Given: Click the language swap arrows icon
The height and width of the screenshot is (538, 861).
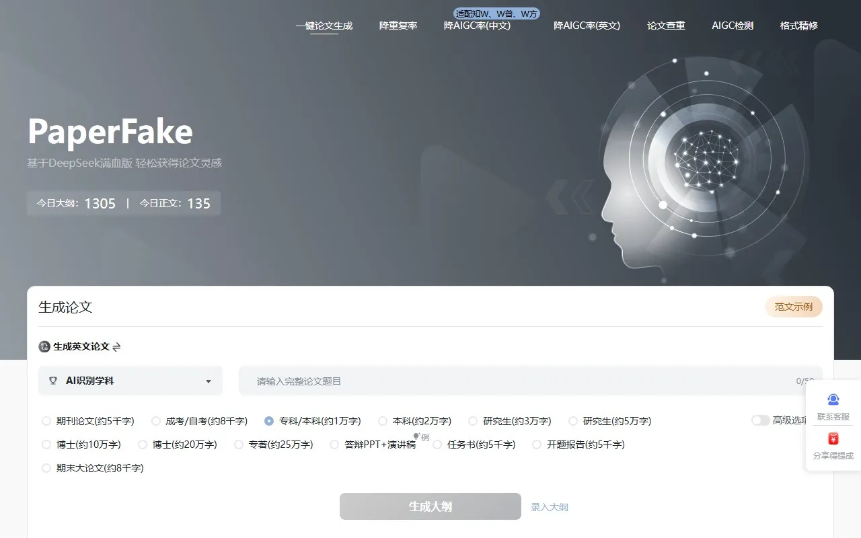Looking at the screenshot, I should 116,347.
